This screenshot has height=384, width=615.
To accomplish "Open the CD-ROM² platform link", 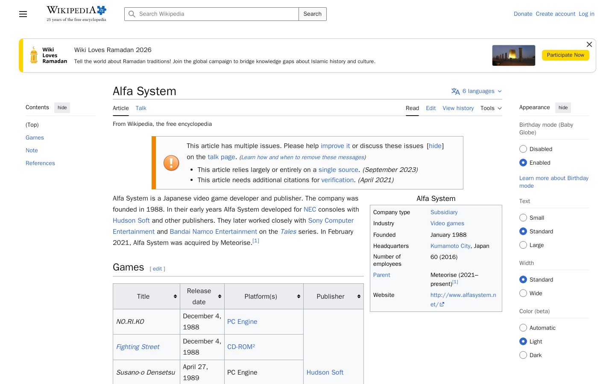I will tap(241, 347).
